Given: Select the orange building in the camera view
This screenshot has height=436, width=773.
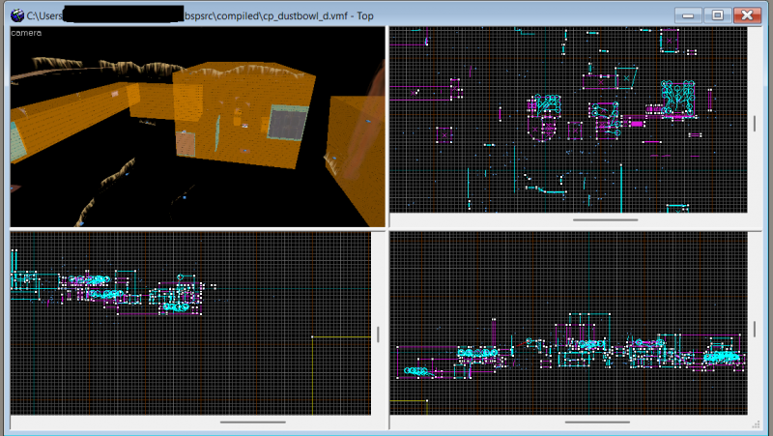Looking at the screenshot, I should tap(244, 116).
